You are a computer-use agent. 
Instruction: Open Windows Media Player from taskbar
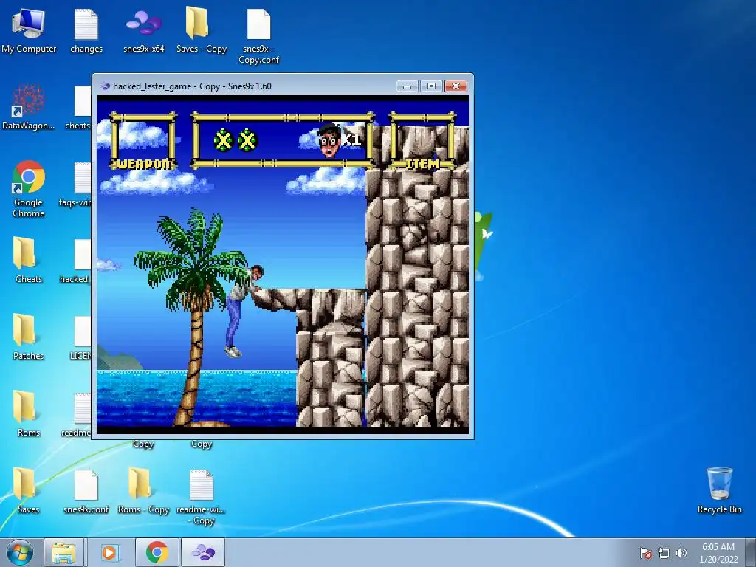[109, 552]
